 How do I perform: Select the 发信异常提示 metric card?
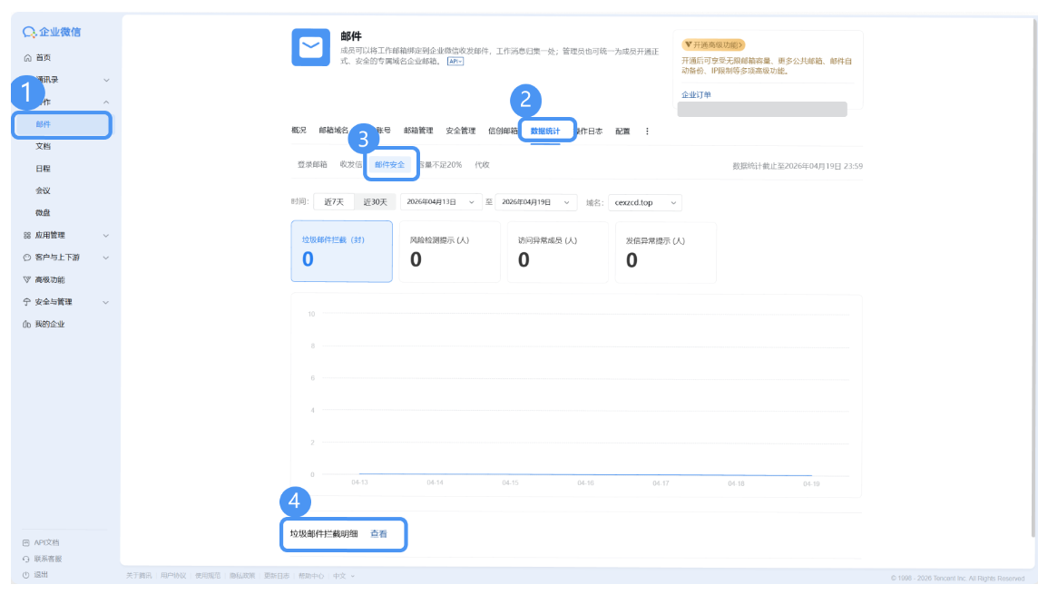[665, 253]
